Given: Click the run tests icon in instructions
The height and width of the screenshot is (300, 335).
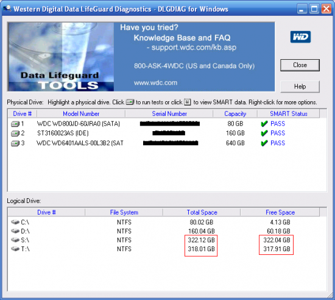Looking at the screenshot, I should point(130,102).
